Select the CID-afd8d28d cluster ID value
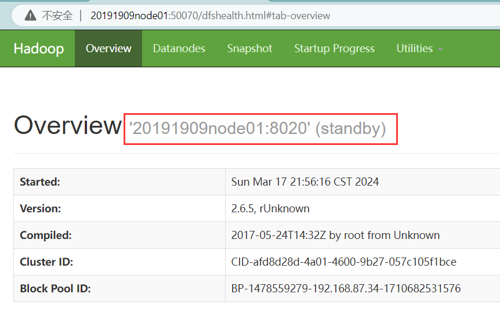 click(344, 262)
